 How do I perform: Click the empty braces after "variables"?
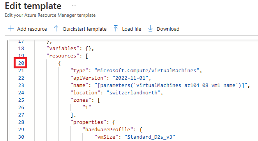coord(88,49)
